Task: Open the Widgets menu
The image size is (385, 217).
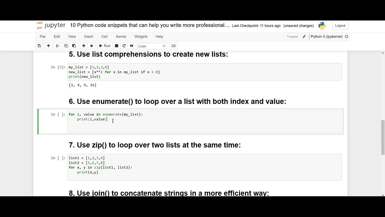Action: coord(141,36)
